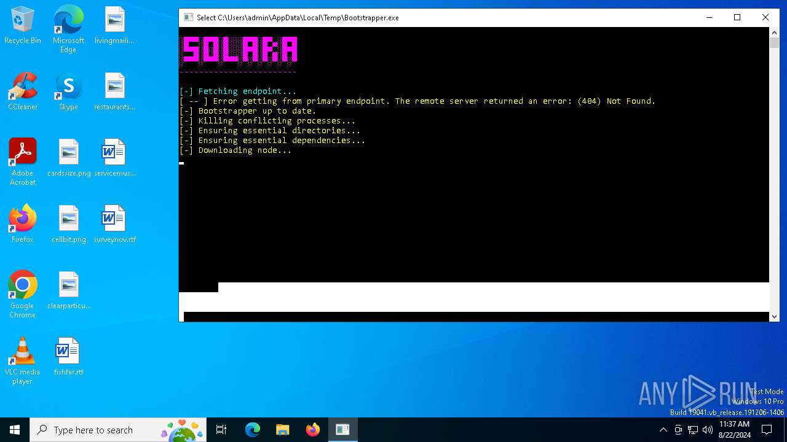Screen dimensions: 787x442
Task: Maximize the Bootstrapper console window
Action: (x=737, y=18)
